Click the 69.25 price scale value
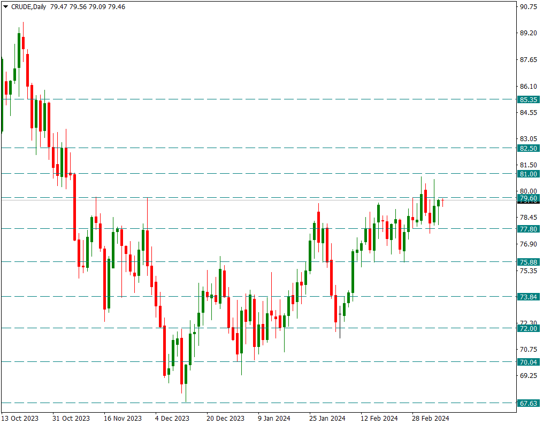The width and height of the screenshot is (543, 425). click(x=529, y=375)
